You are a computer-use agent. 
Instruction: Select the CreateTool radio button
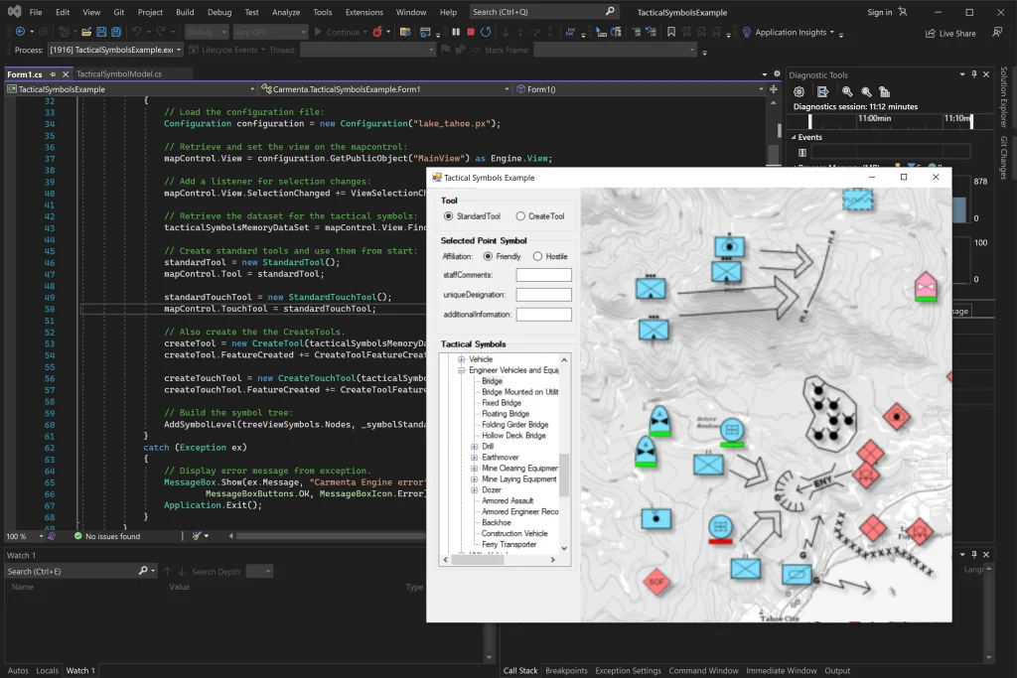click(520, 216)
